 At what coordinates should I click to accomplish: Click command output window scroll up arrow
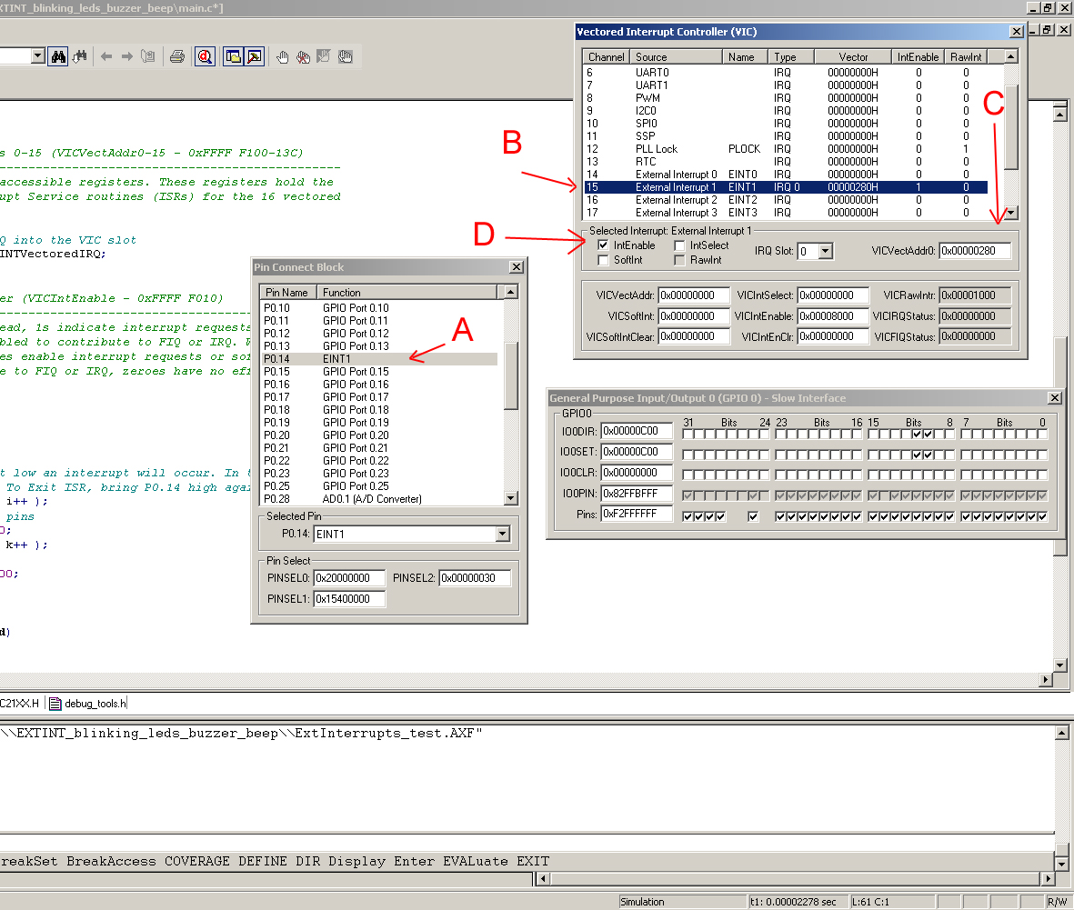[x=1061, y=733]
